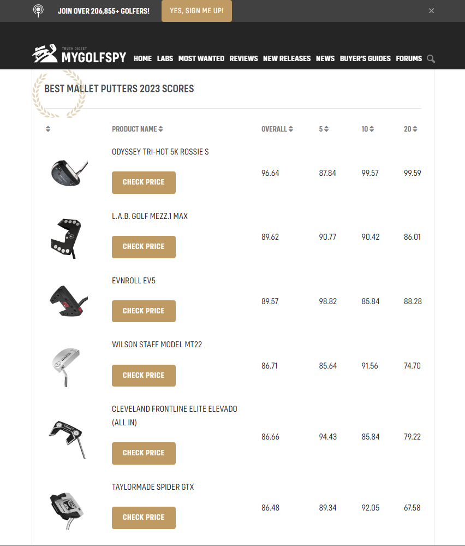Sort by the 10 feet column

[372, 129]
